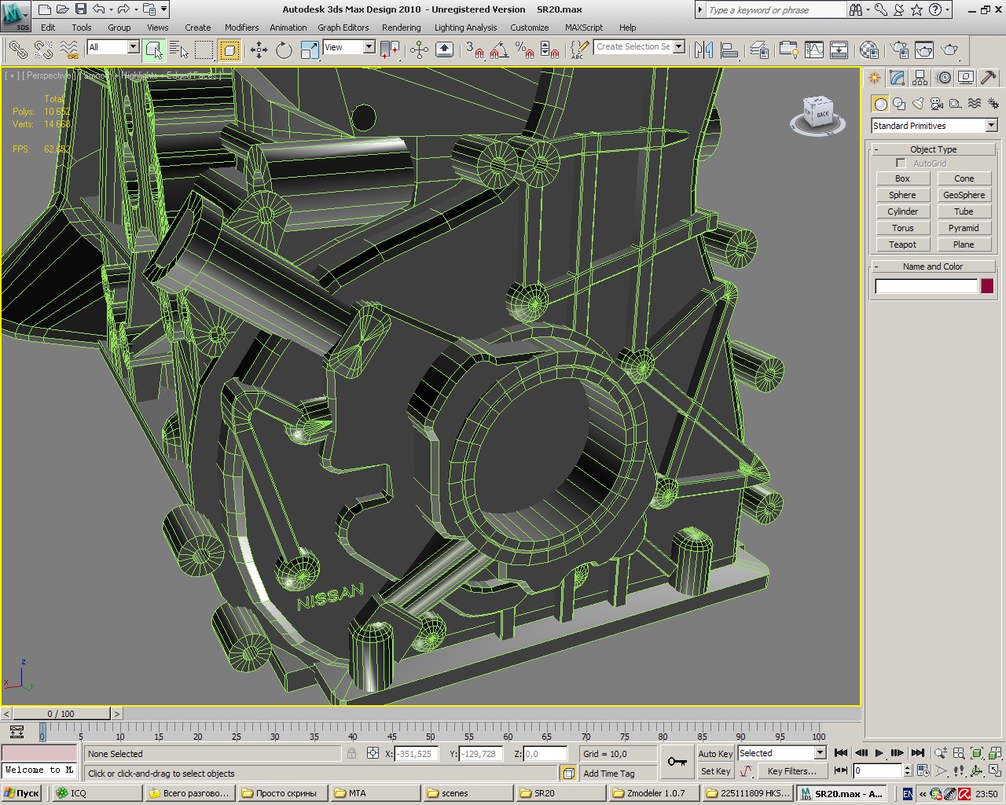Toggle the selection lock icon
The width and height of the screenshot is (1006, 805).
click(351, 753)
